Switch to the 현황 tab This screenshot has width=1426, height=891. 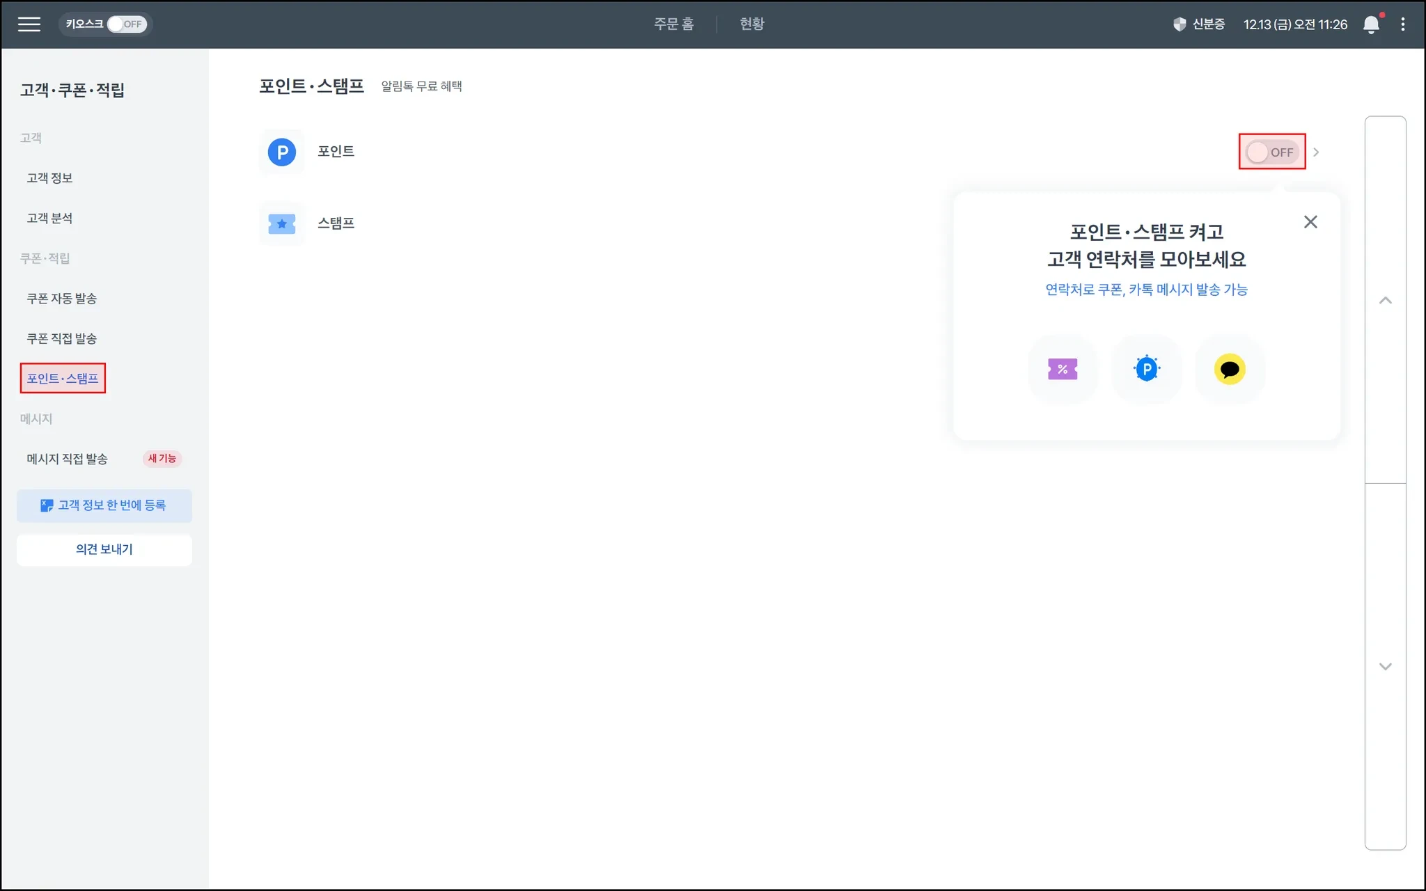(x=752, y=24)
